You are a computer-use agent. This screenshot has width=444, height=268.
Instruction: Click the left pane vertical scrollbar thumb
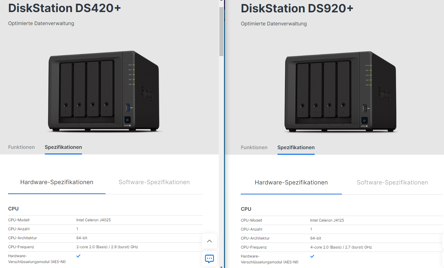221,31
